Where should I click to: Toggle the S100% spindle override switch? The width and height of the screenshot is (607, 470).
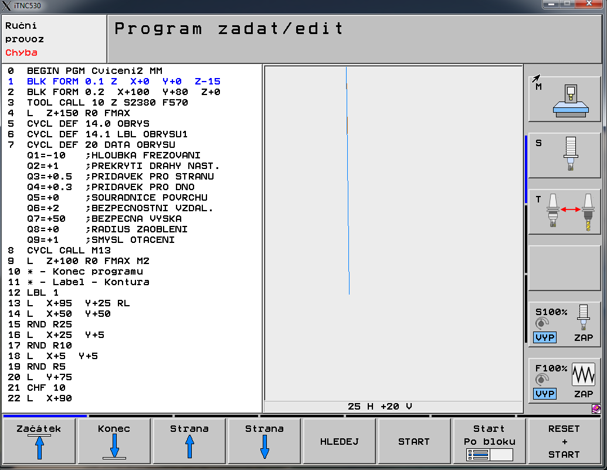[x=564, y=323]
